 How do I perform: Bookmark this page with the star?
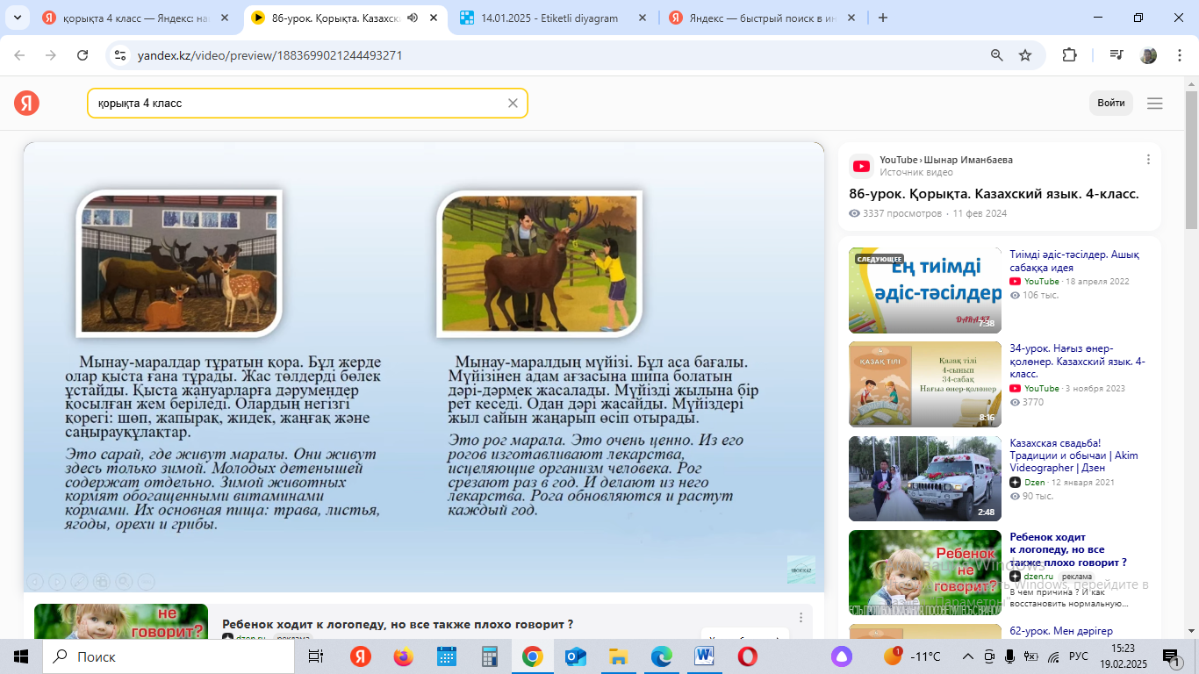[1025, 55]
